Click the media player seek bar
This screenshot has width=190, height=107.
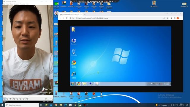coord(28,96)
